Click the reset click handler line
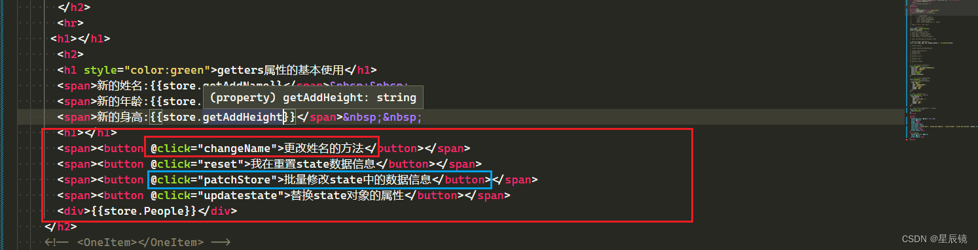The image size is (978, 250). point(269,164)
